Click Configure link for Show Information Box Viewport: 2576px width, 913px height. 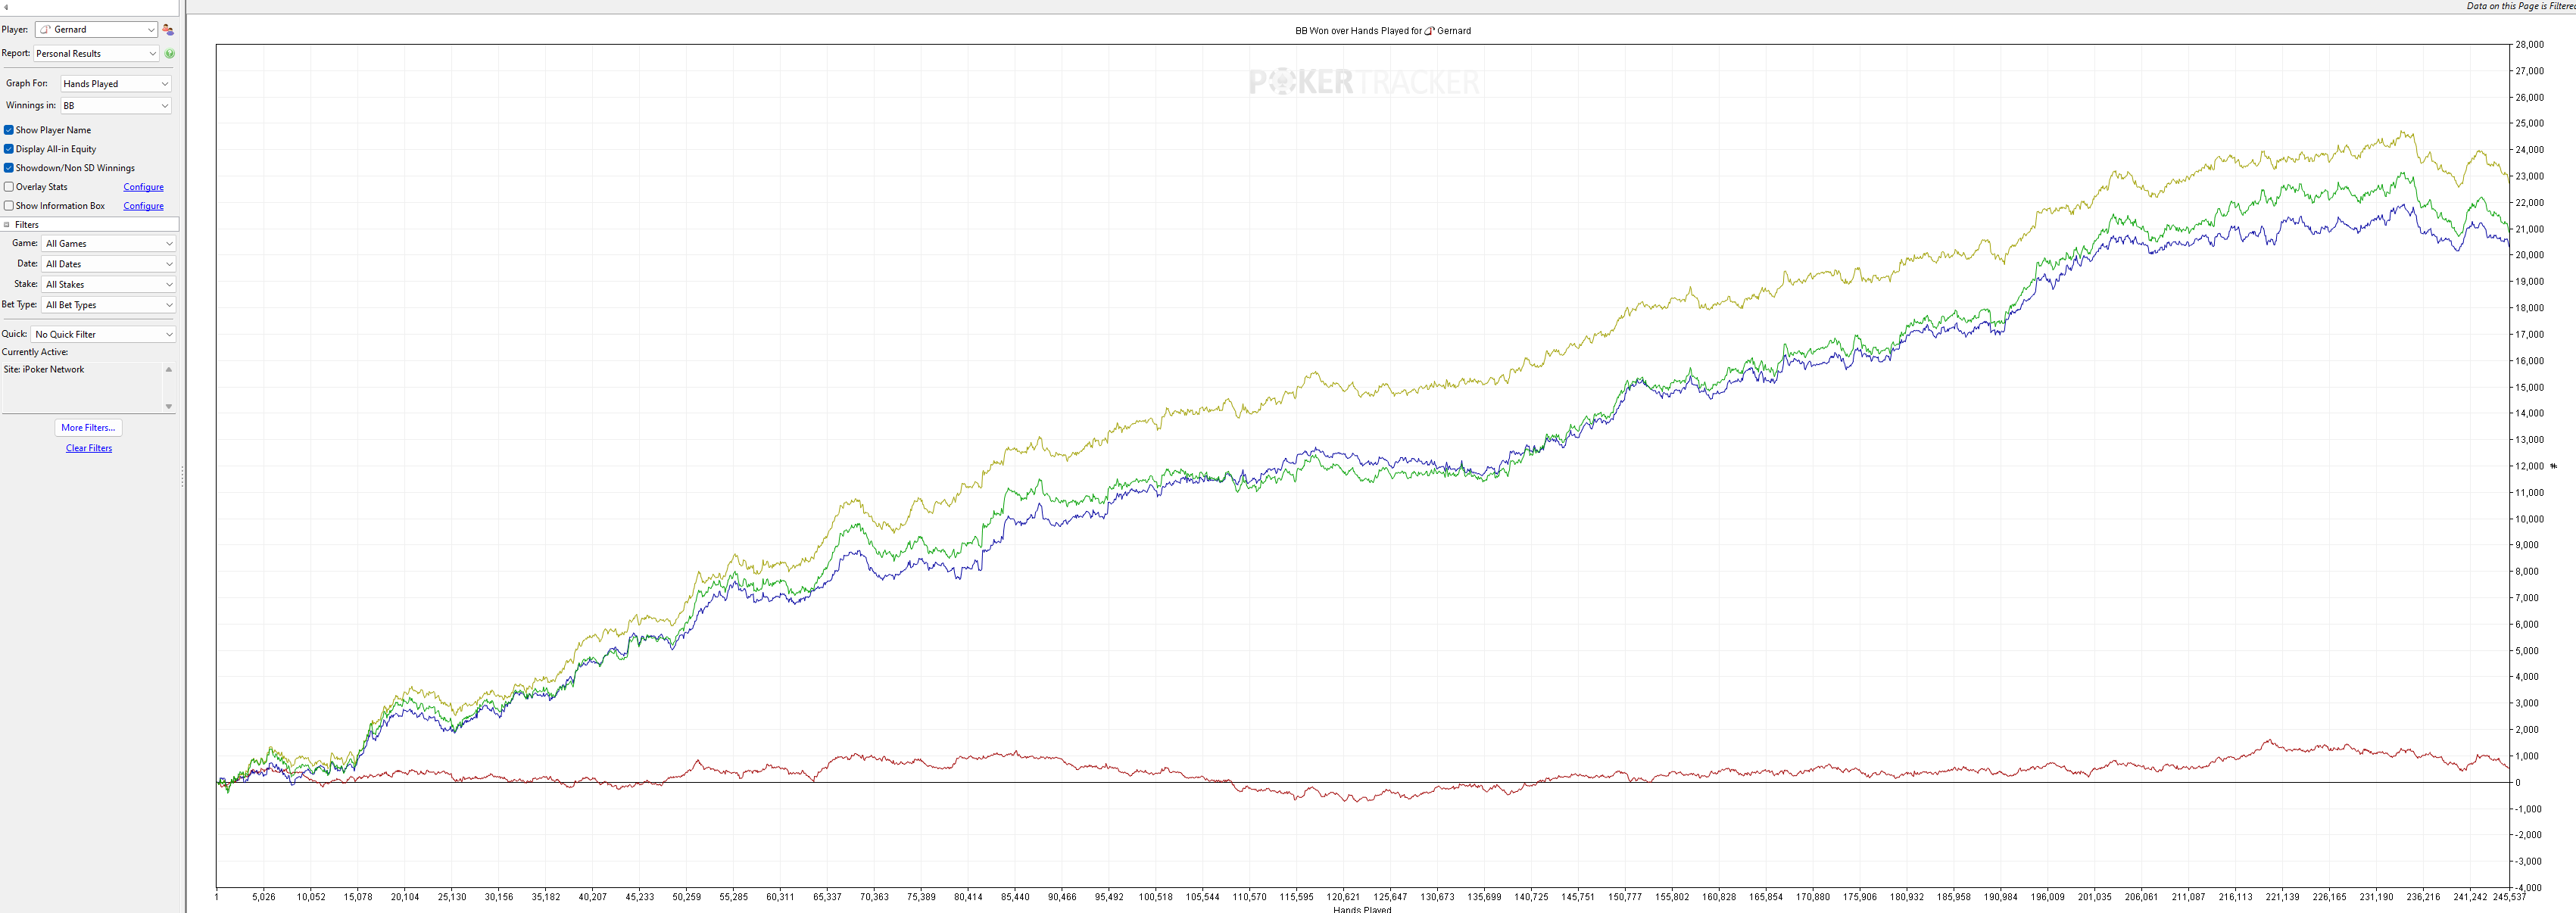pos(143,206)
